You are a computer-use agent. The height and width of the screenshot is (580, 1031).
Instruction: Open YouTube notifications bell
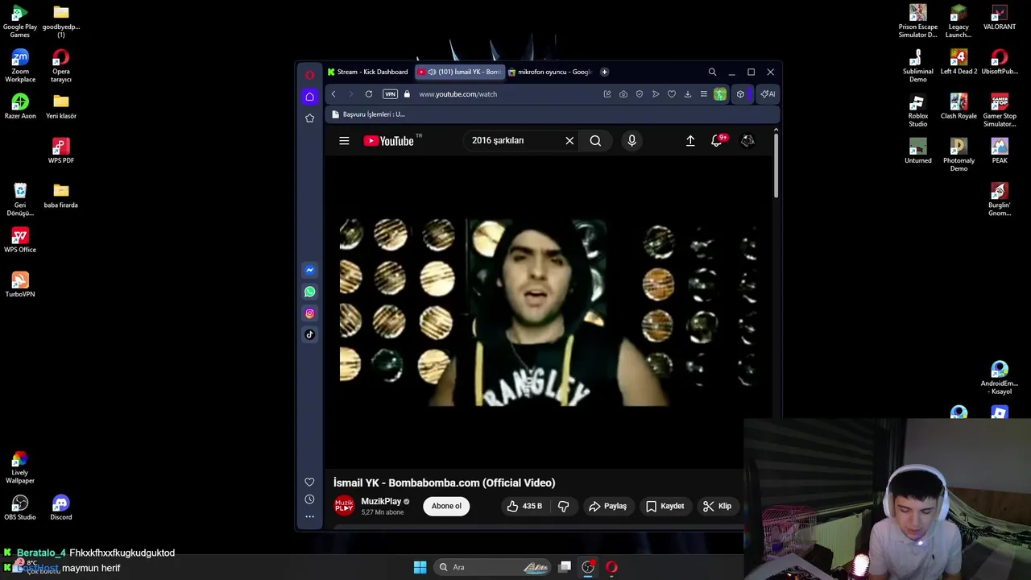tap(716, 141)
